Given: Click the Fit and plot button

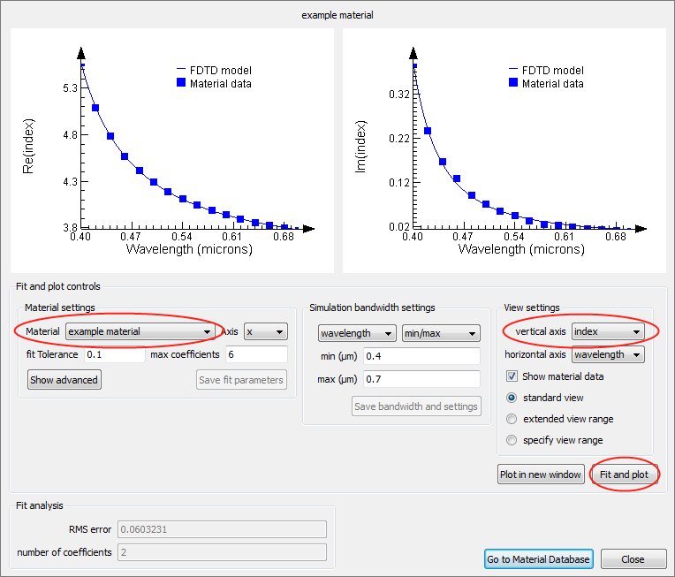Looking at the screenshot, I should click(x=624, y=475).
